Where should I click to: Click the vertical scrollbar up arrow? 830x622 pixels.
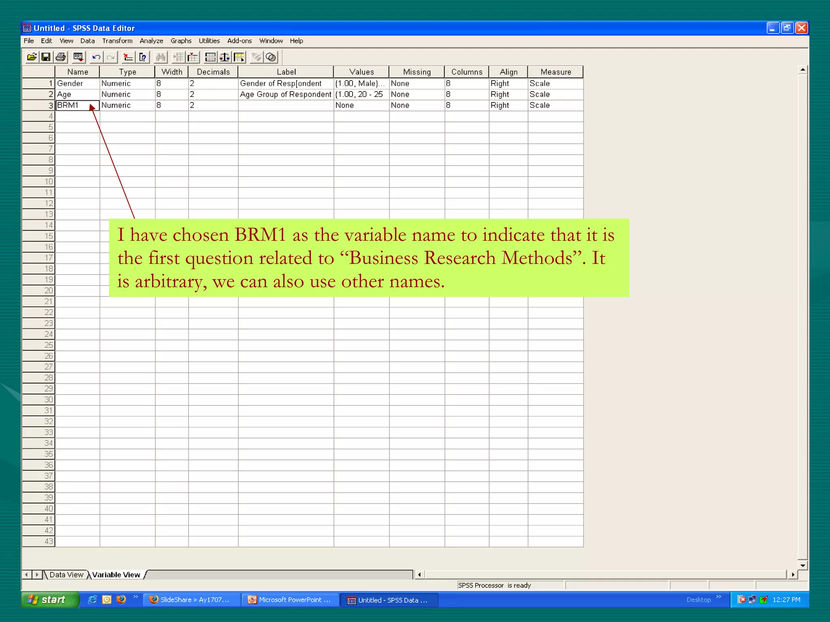pos(802,70)
